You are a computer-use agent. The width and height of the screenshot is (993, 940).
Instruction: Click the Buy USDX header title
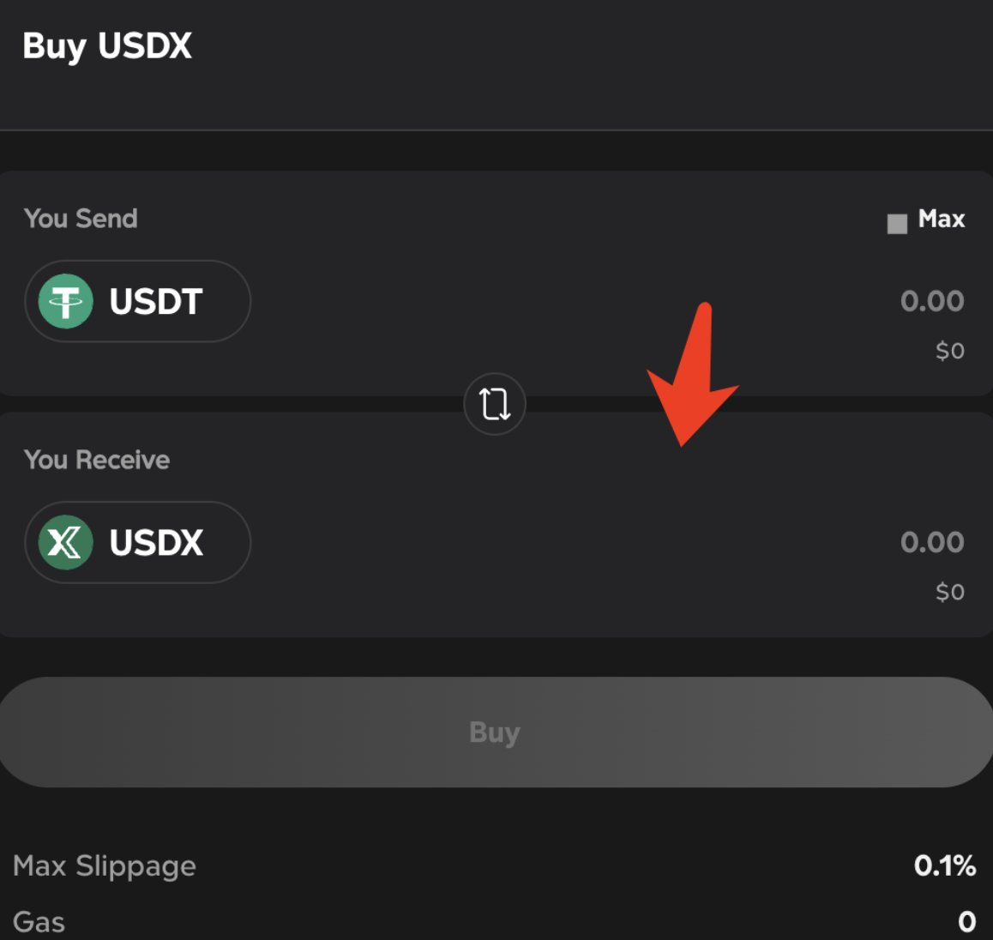point(107,46)
